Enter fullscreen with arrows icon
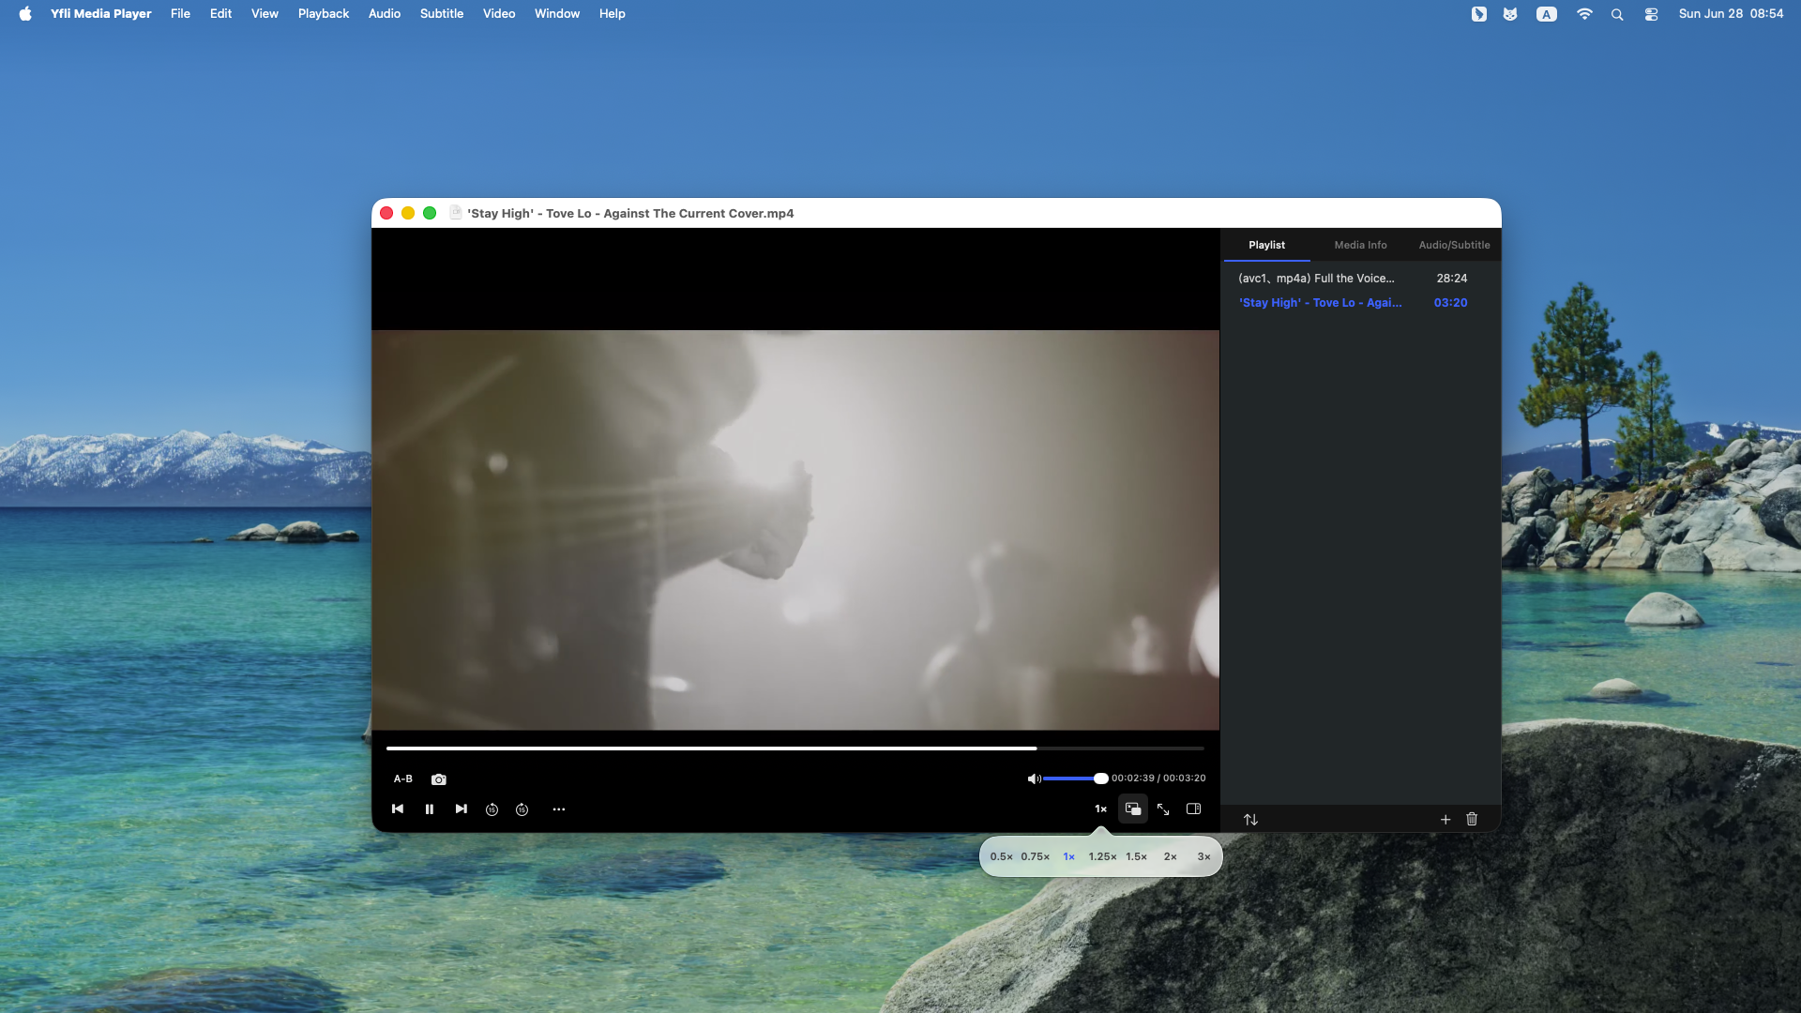This screenshot has height=1013, width=1801. [x=1163, y=809]
